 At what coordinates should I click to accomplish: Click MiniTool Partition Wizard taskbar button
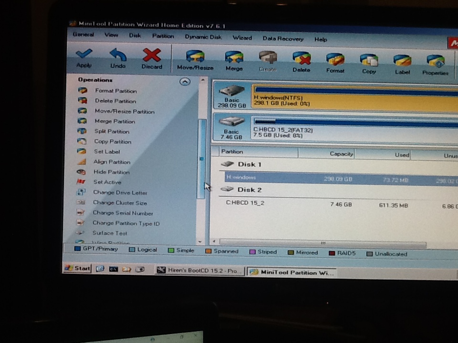pos(292,272)
